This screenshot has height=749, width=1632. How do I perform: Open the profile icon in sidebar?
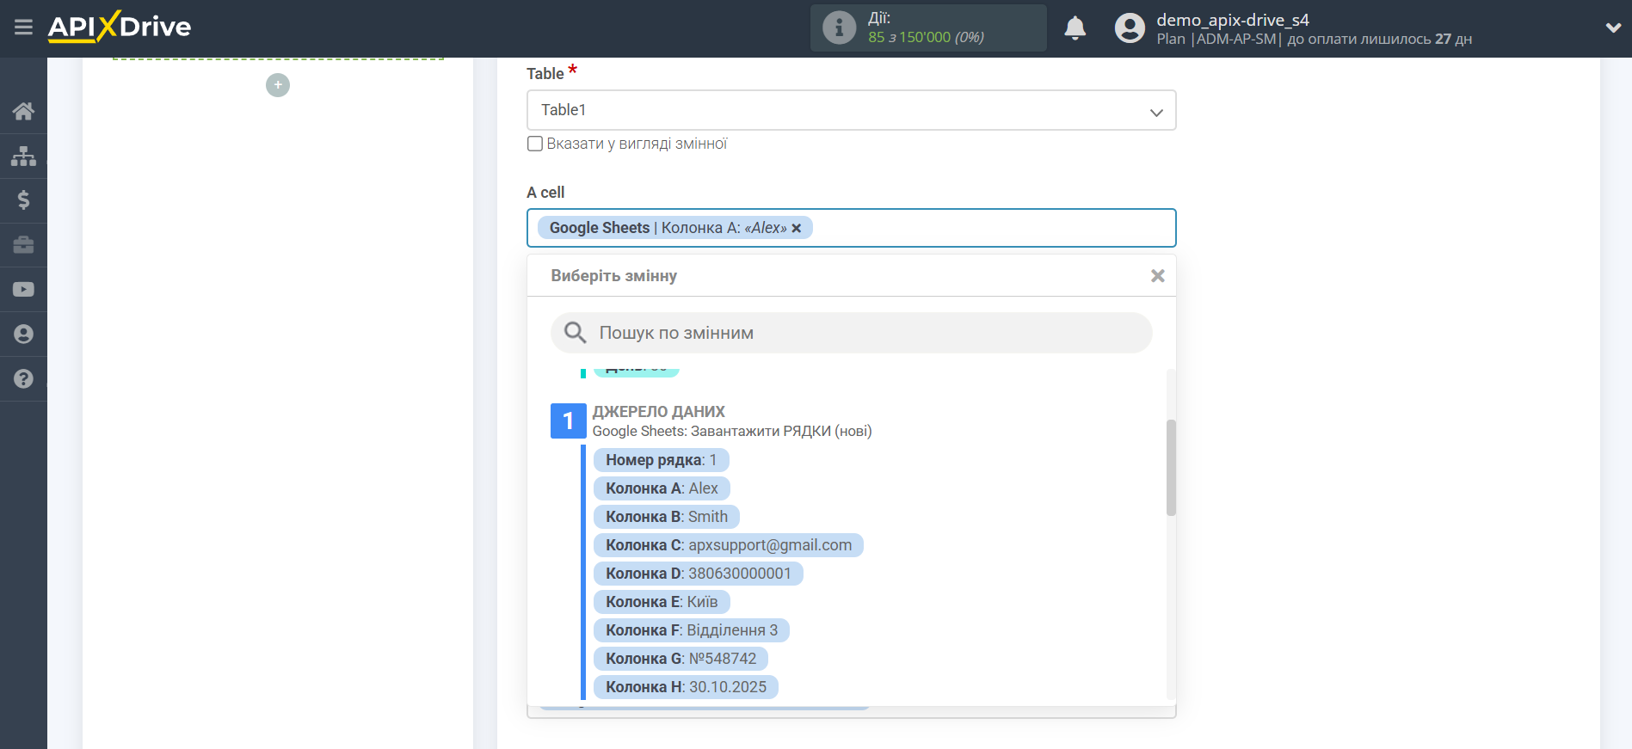23,335
